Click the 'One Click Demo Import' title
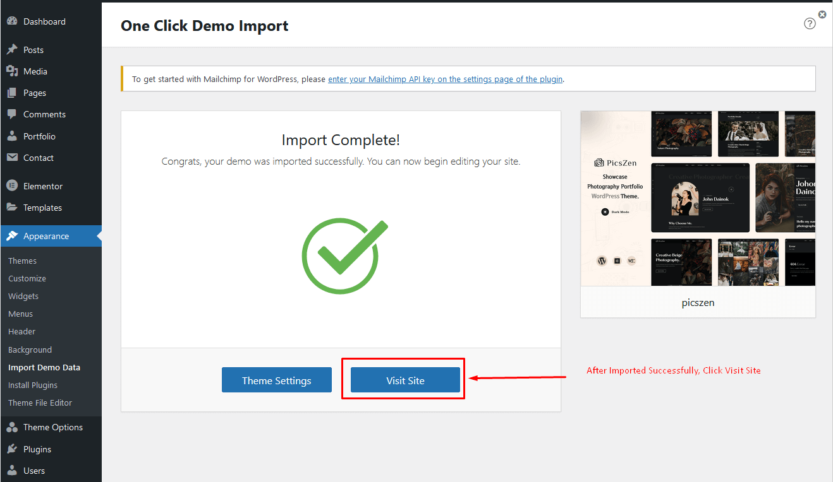The height and width of the screenshot is (482, 833). [x=204, y=26]
